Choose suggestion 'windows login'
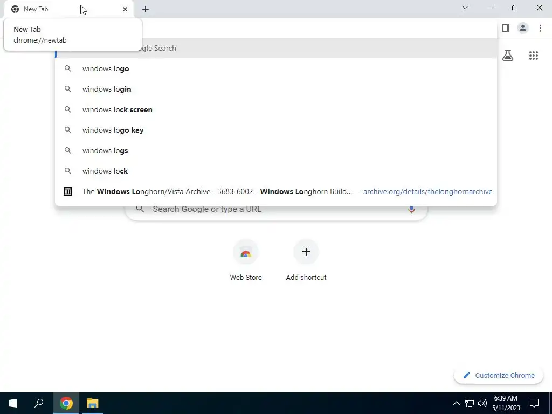Image resolution: width=552 pixels, height=414 pixels. tap(276, 89)
